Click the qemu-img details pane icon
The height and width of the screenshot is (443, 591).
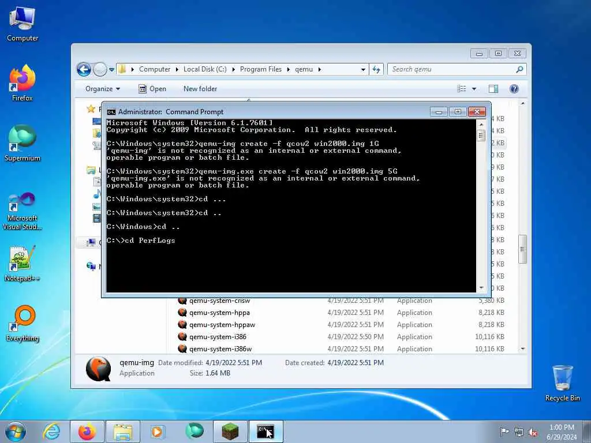coord(98,369)
